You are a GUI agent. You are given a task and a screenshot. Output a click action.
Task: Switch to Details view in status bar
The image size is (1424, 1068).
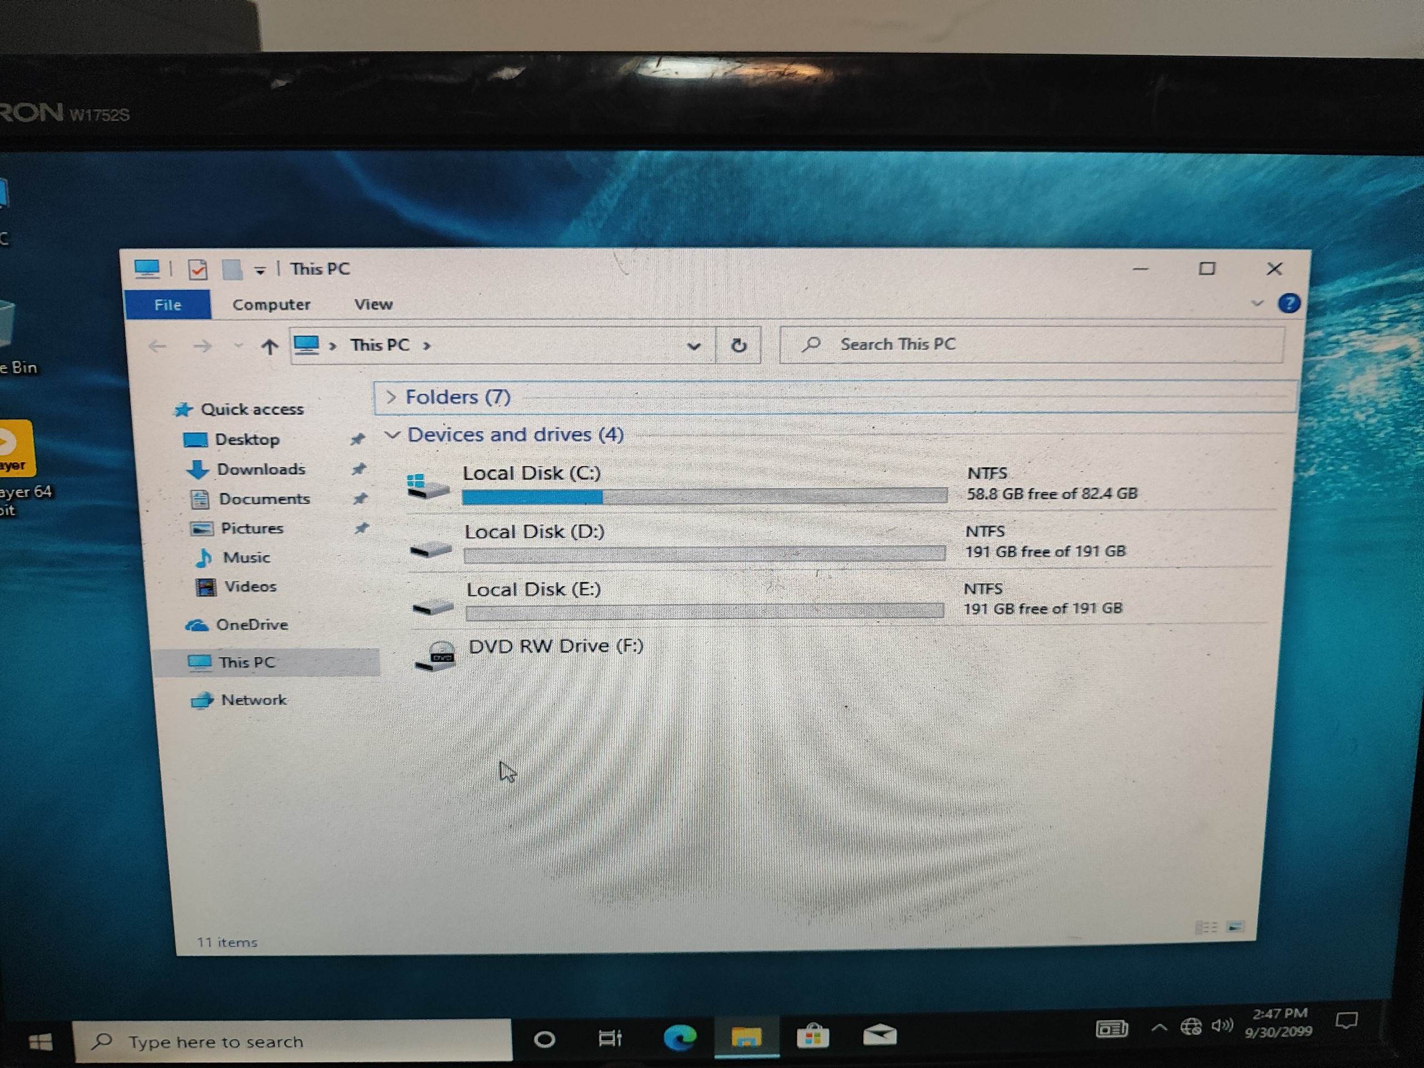1206,927
